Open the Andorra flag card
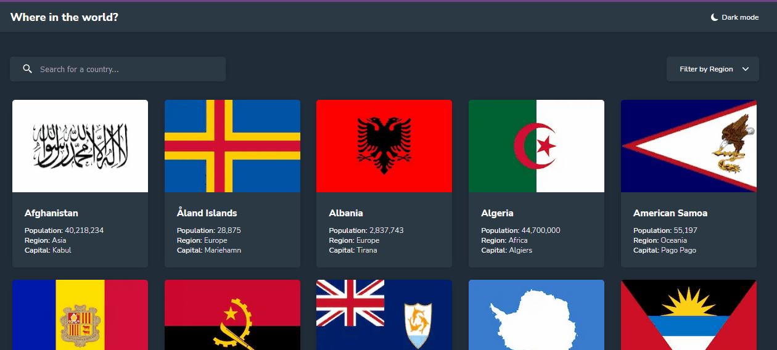This screenshot has width=777, height=350. (80, 315)
